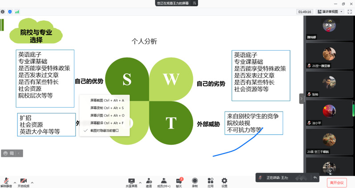Viewport: 355px width, 188px height.
Task: Select 屏幕录制 Ctrl+Alt+S menu item
Action: coord(107,108)
